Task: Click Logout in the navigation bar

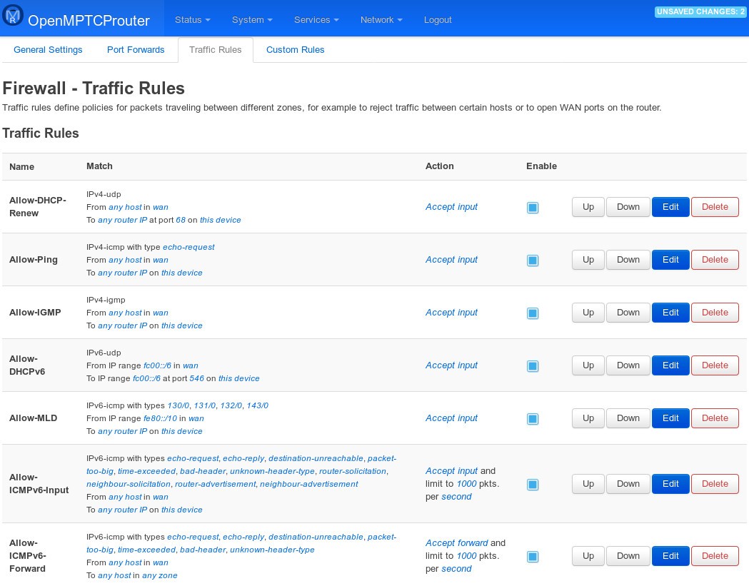Action: click(438, 20)
